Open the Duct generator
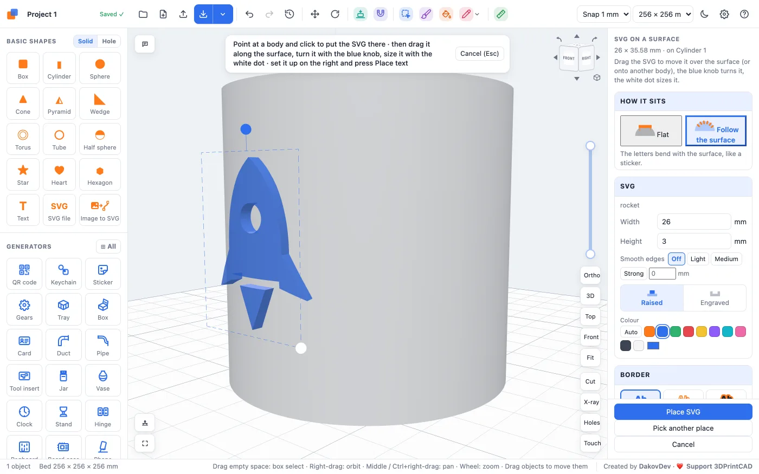The height and width of the screenshot is (474, 759). click(x=63, y=345)
